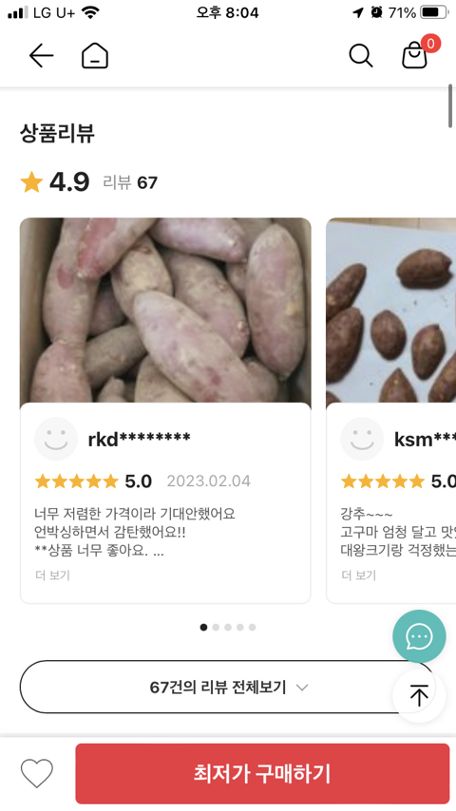
Task: Click the page scrollbar handle
Action: pyautogui.click(x=451, y=105)
